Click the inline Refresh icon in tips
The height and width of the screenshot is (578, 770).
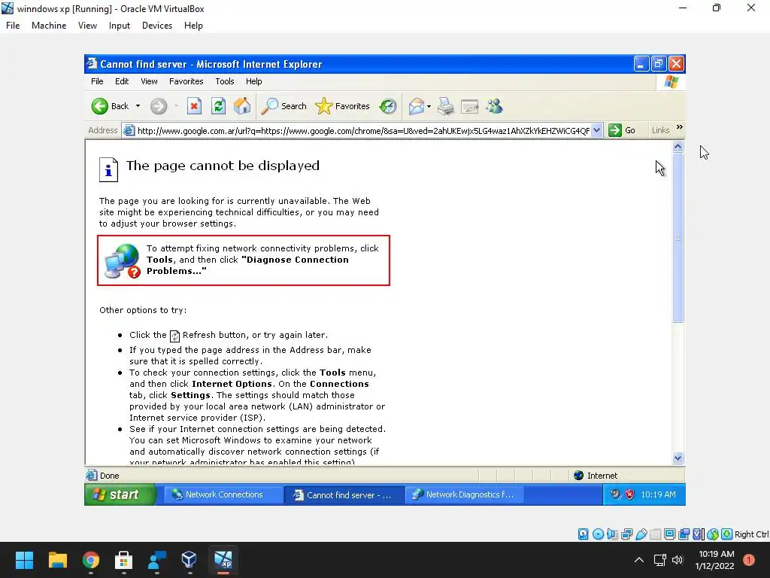(x=174, y=336)
